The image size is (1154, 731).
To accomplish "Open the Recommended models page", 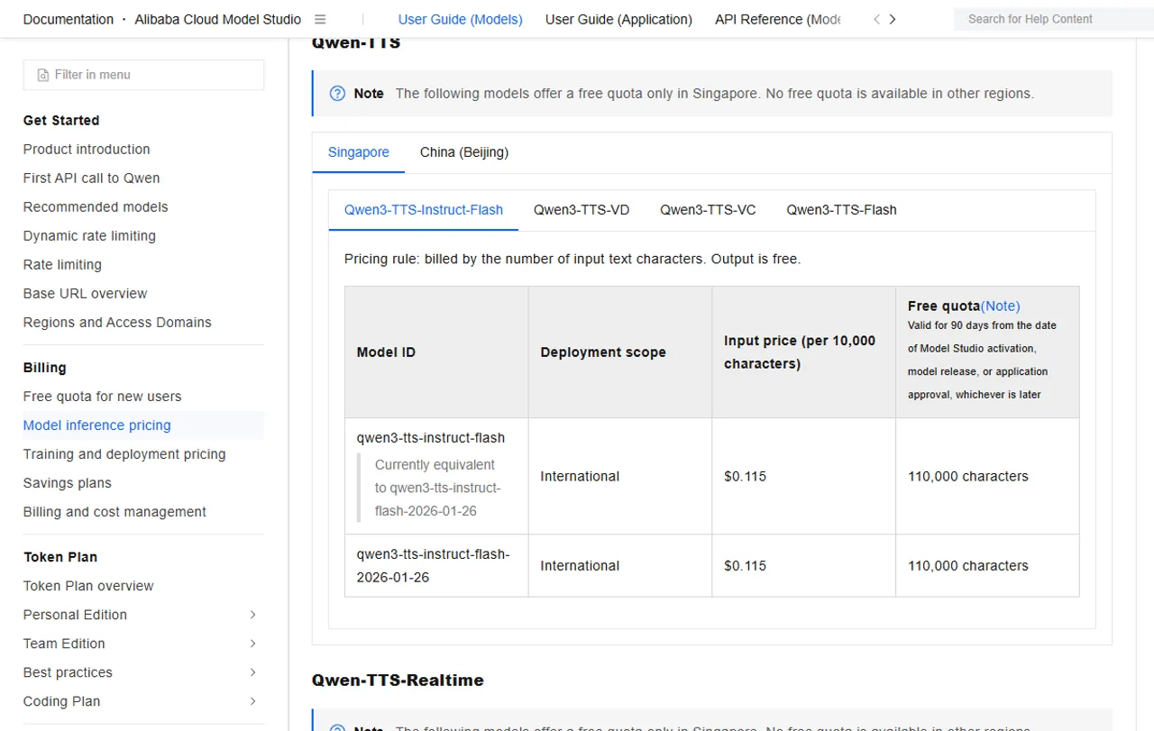I will pos(96,207).
